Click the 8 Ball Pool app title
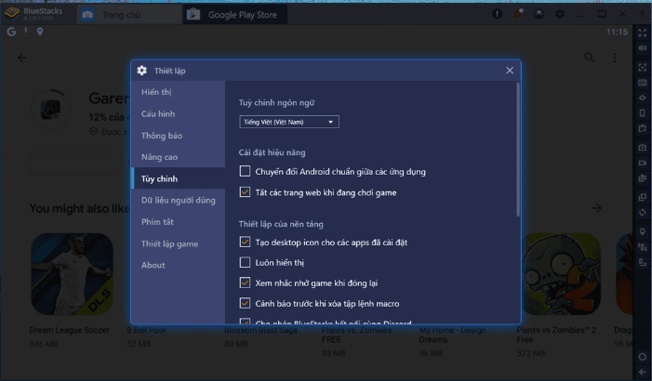652x381 pixels. [x=146, y=330]
